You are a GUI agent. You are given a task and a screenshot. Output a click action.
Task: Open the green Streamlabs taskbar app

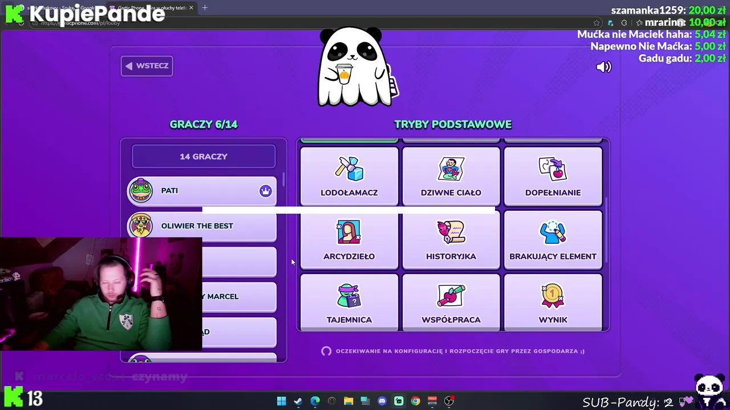399,401
